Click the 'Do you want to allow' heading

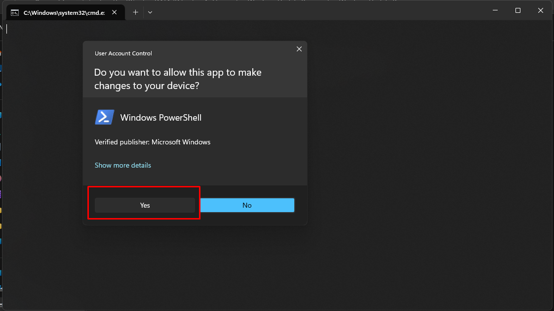pos(178,79)
